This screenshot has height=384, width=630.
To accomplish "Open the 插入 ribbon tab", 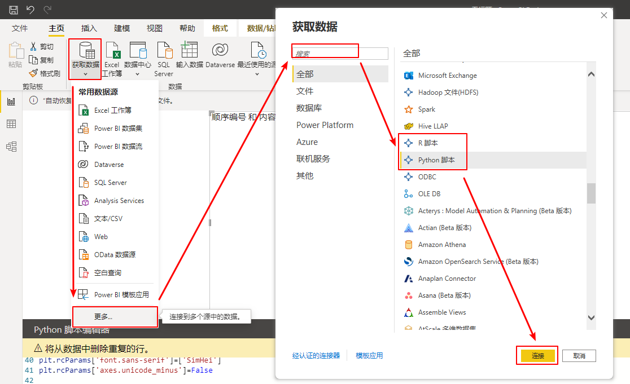I will click(x=89, y=28).
